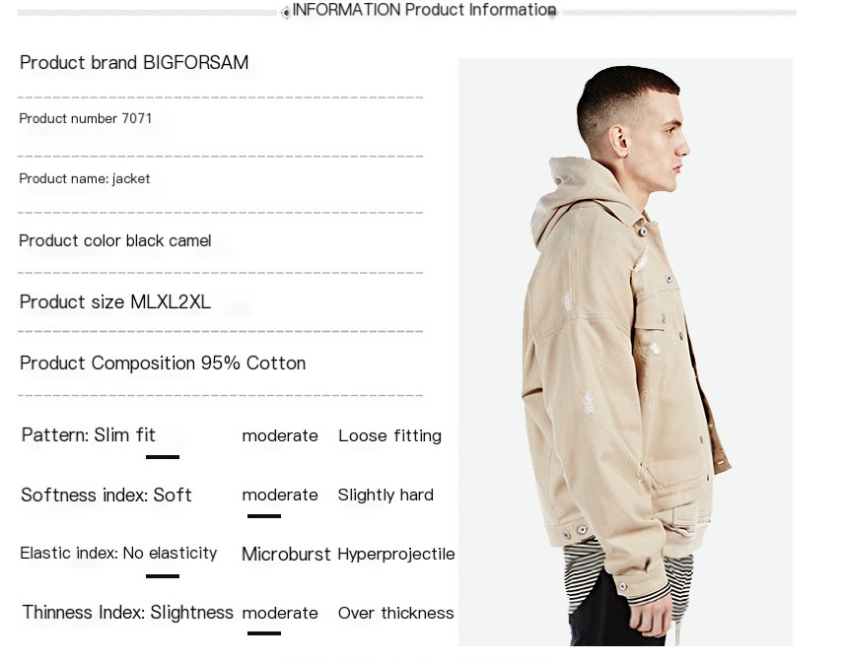This screenshot has width=842, height=662.
Task: Click the small bullet icon before INFORMATION
Action: click(x=286, y=13)
